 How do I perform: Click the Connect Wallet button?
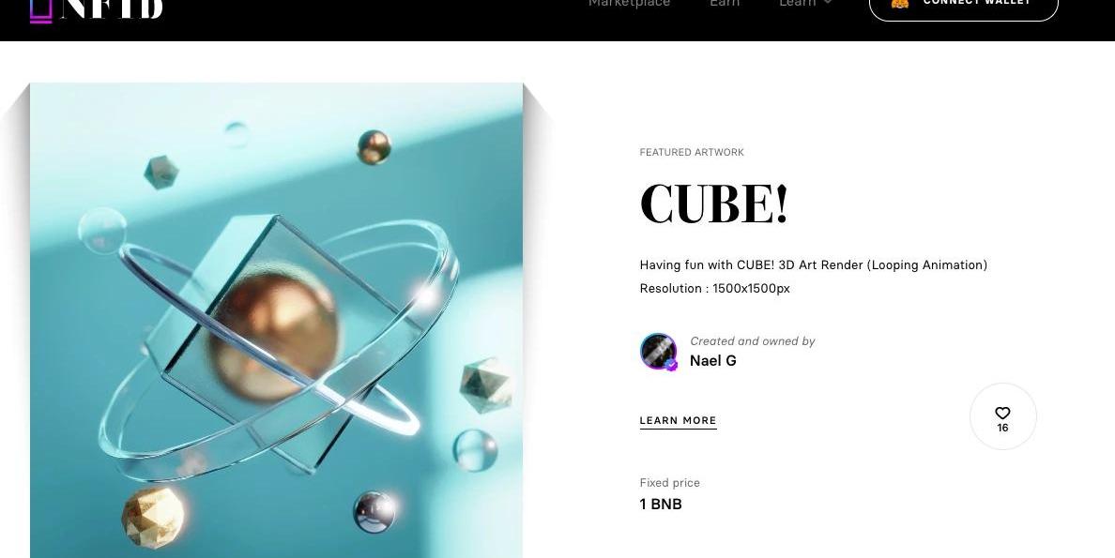[964, 6]
